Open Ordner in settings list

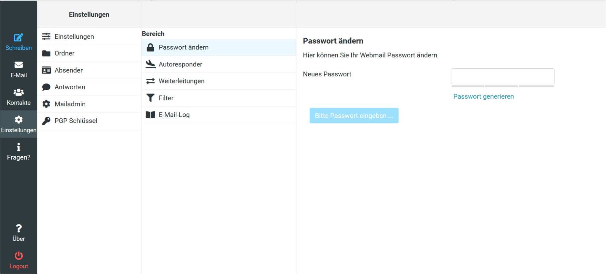65,53
